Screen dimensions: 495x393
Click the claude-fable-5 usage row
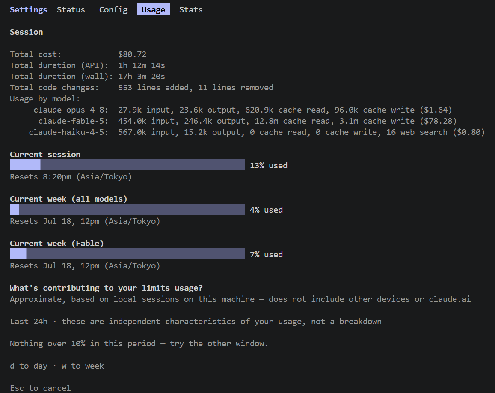click(247, 121)
